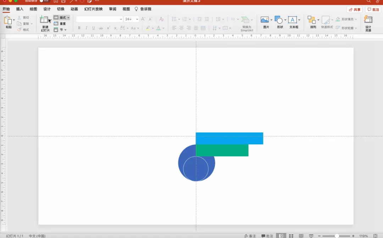The width and height of the screenshot is (383, 238).
Task: Insert Picture (图片) icon
Action: [265, 20]
